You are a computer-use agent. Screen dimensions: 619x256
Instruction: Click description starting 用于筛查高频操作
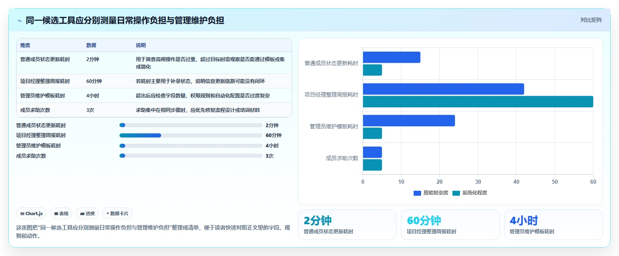(x=210, y=63)
